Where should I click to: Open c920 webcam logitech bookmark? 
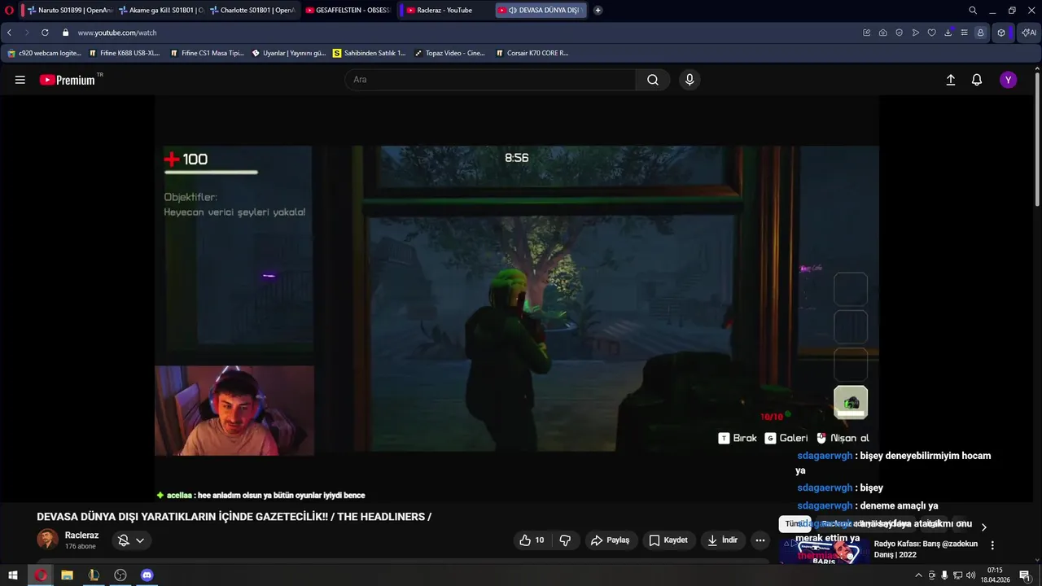tap(45, 53)
